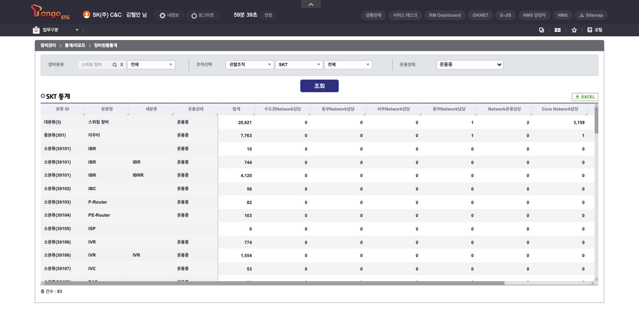This screenshot has height=315, width=639.
Task: Open 전체 dropdown after SKT
Action: point(348,64)
